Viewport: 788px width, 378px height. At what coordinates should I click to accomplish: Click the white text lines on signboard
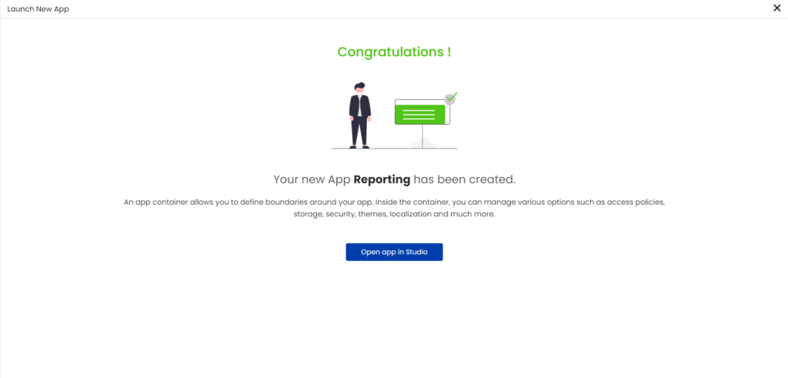pyautogui.click(x=420, y=114)
